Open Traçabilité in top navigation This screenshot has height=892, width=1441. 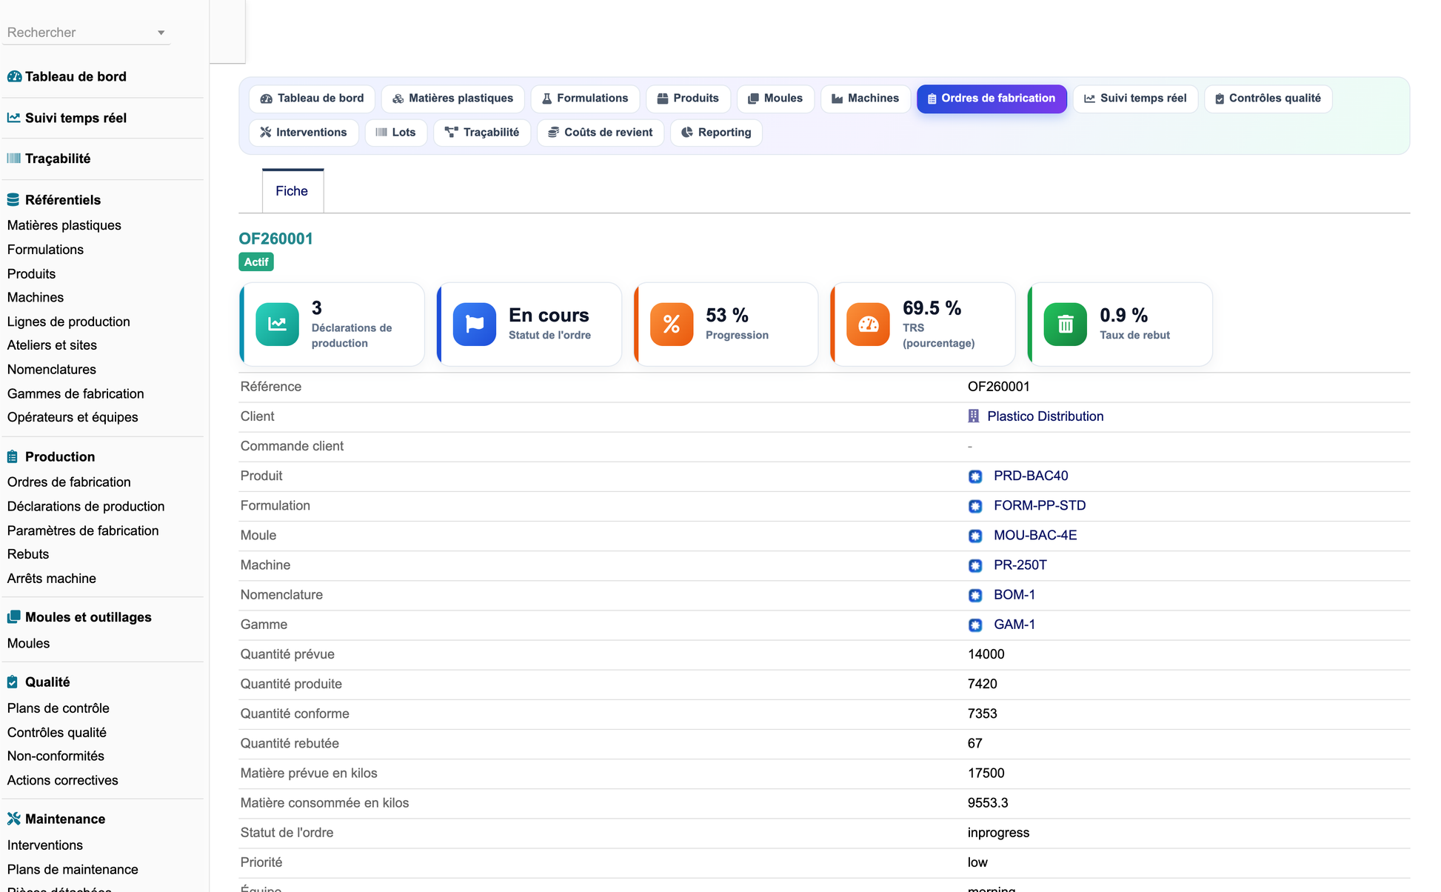(482, 133)
